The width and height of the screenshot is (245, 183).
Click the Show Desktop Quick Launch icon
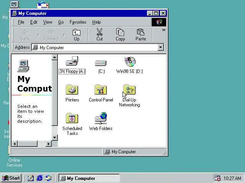[x=31, y=178]
